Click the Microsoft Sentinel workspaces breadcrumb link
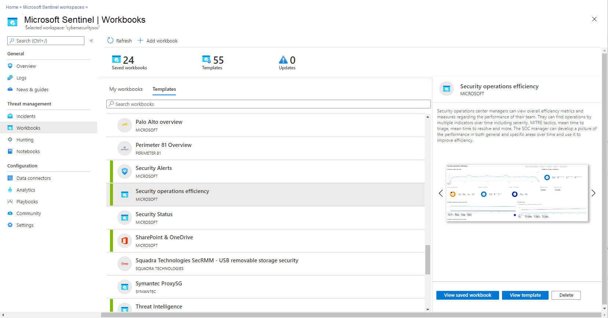608x318 pixels. (x=54, y=7)
